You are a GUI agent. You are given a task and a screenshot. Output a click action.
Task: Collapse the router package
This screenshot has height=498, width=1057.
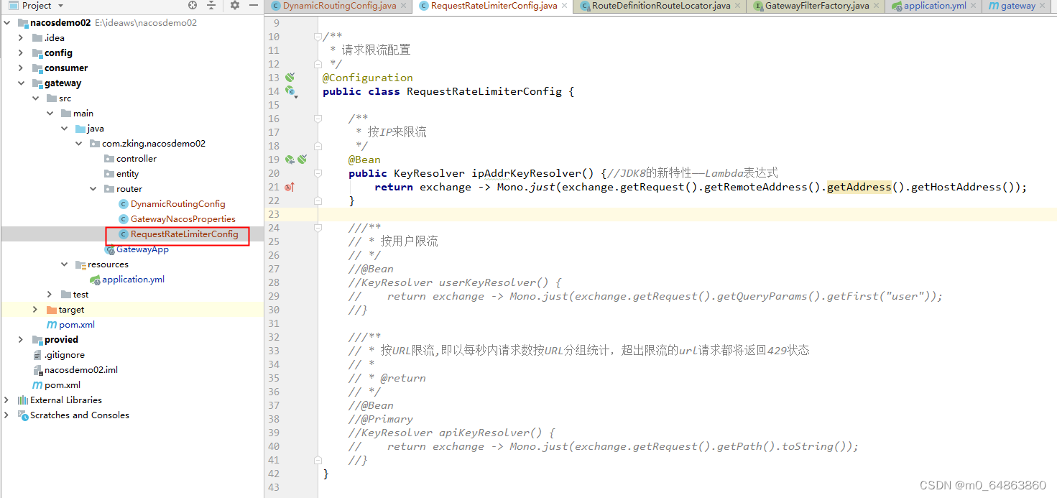[x=93, y=189]
